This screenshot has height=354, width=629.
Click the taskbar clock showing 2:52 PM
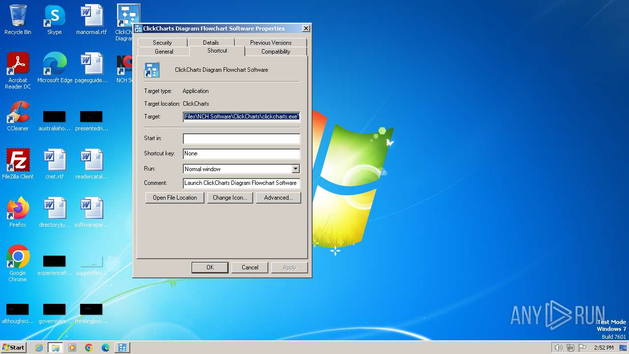tap(603, 348)
